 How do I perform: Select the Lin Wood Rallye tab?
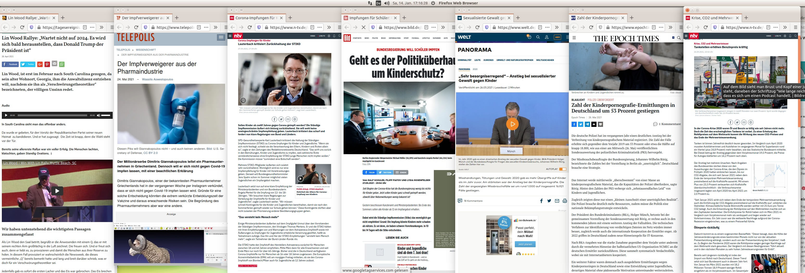pos(29,18)
